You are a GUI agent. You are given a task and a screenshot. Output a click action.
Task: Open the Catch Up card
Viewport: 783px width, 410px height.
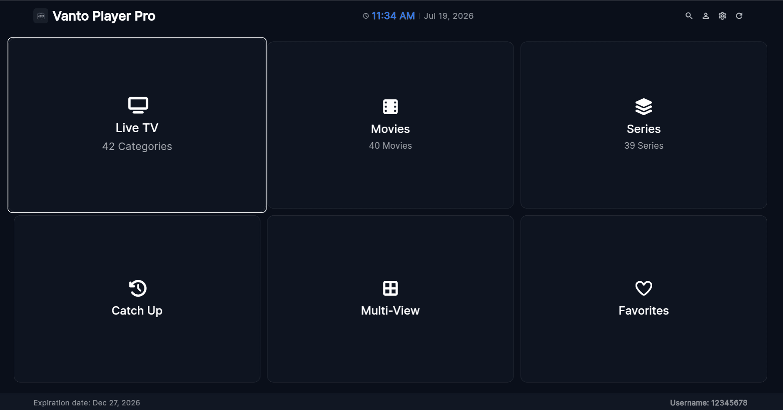click(x=137, y=299)
